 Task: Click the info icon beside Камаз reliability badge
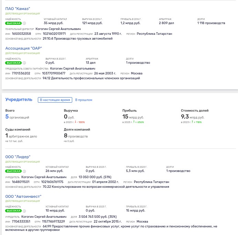click(x=24, y=23)
